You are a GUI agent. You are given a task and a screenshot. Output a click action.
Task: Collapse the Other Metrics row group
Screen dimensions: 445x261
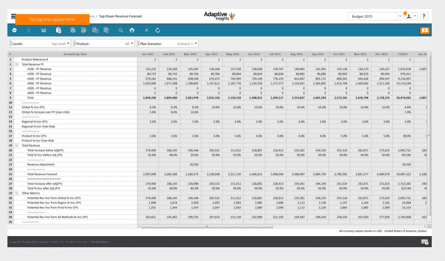pos(16,193)
